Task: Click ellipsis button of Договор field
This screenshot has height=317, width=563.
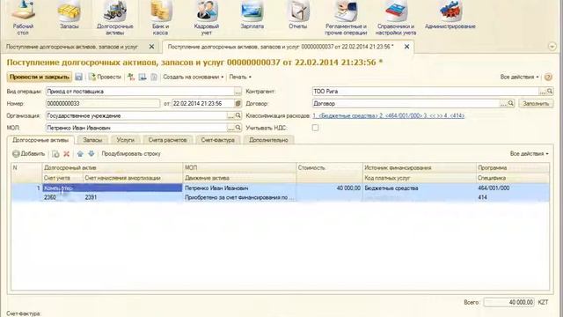Action: (504, 104)
